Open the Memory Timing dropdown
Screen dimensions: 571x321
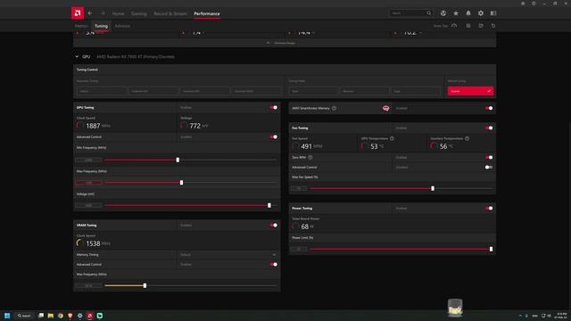pos(228,255)
